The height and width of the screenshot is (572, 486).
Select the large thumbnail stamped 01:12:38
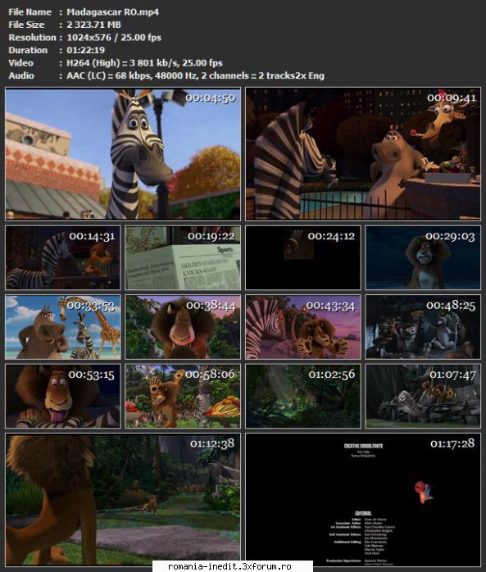(123, 499)
